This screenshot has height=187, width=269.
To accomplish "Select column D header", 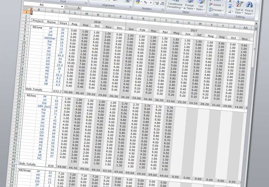I will tap(64, 12).
